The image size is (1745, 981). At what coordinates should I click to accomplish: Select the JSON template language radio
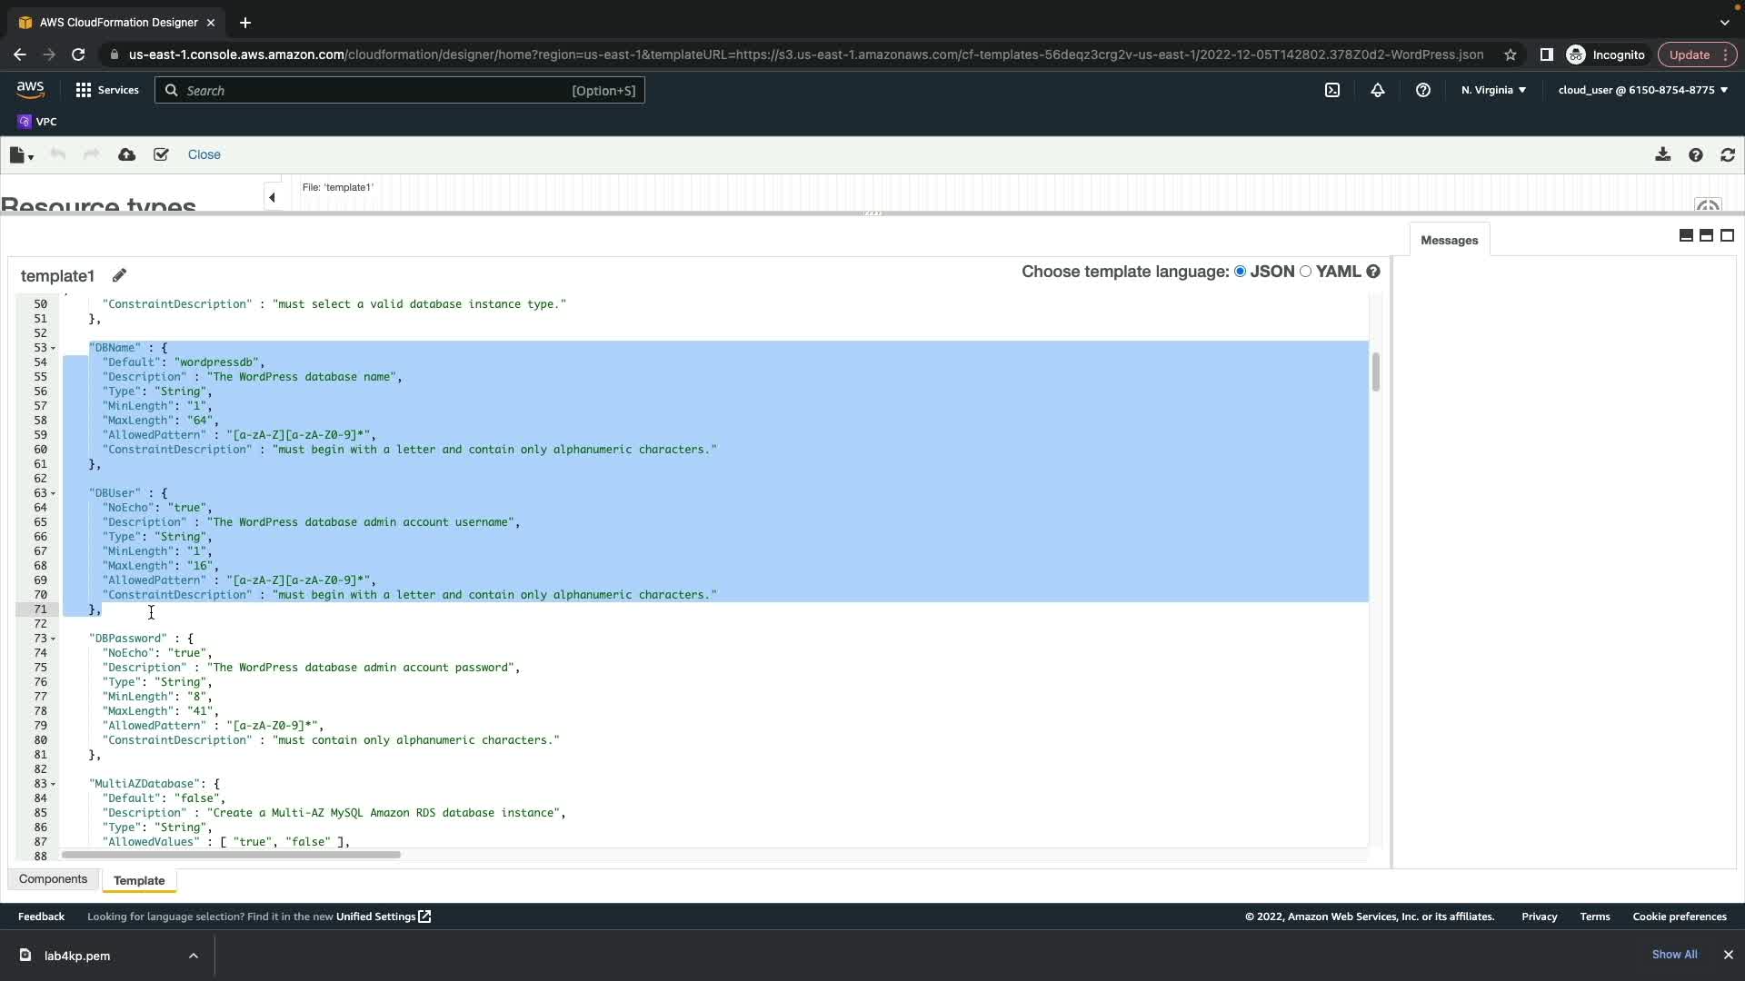coord(1240,272)
